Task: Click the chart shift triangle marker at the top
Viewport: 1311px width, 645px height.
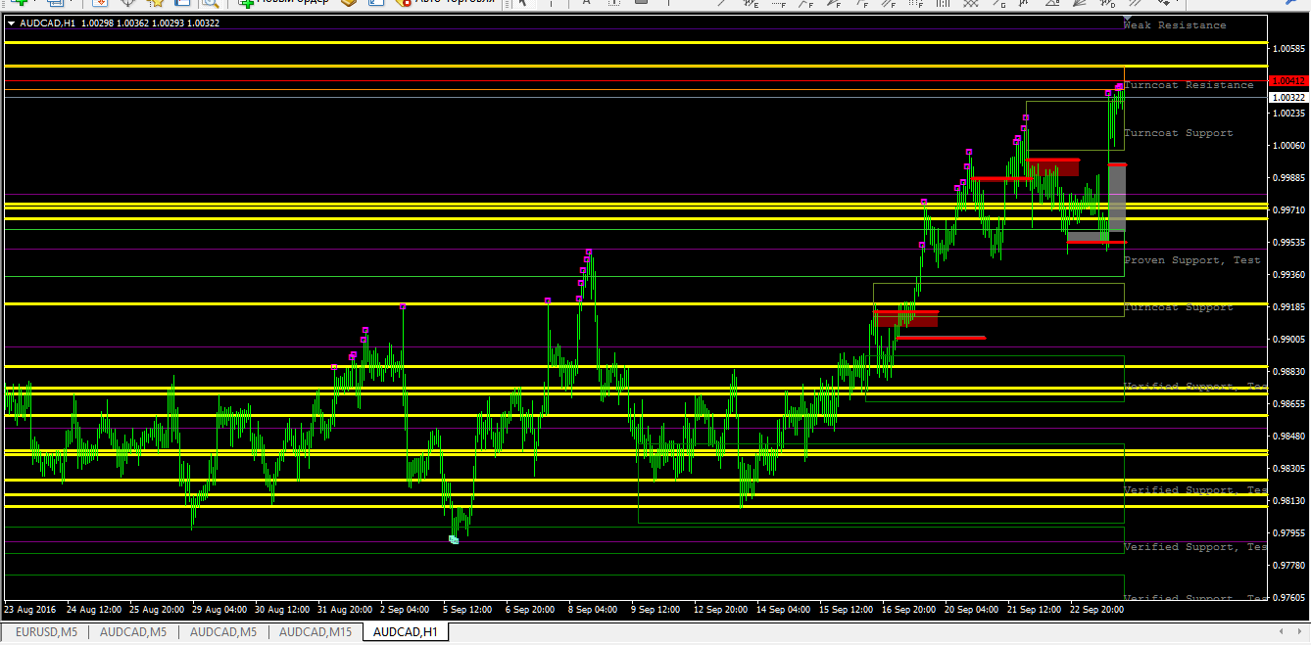Action: pyautogui.click(x=1127, y=19)
